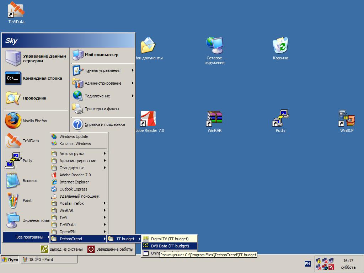Click Windows Update in programs list
364x273 pixels.
79,136
